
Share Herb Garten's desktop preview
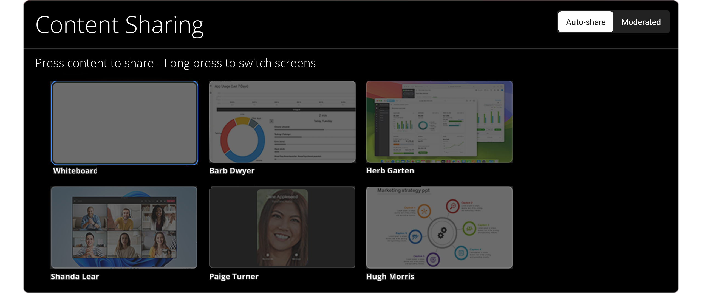pyautogui.click(x=439, y=122)
